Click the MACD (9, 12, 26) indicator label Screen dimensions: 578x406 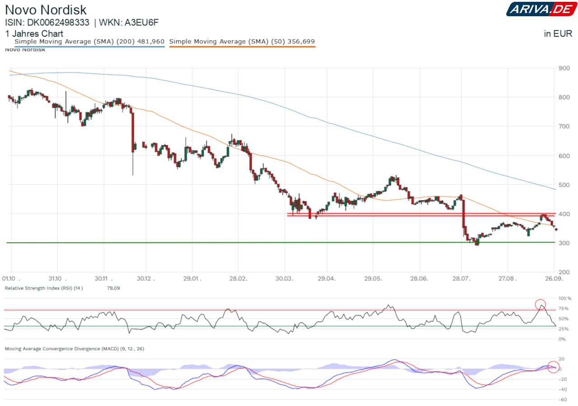click(x=74, y=349)
